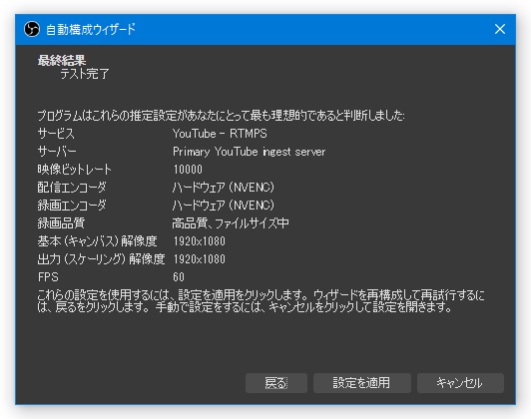Click the OBS logo icon in title bar
This screenshot has width=531, height=419.
pyautogui.click(x=32, y=29)
